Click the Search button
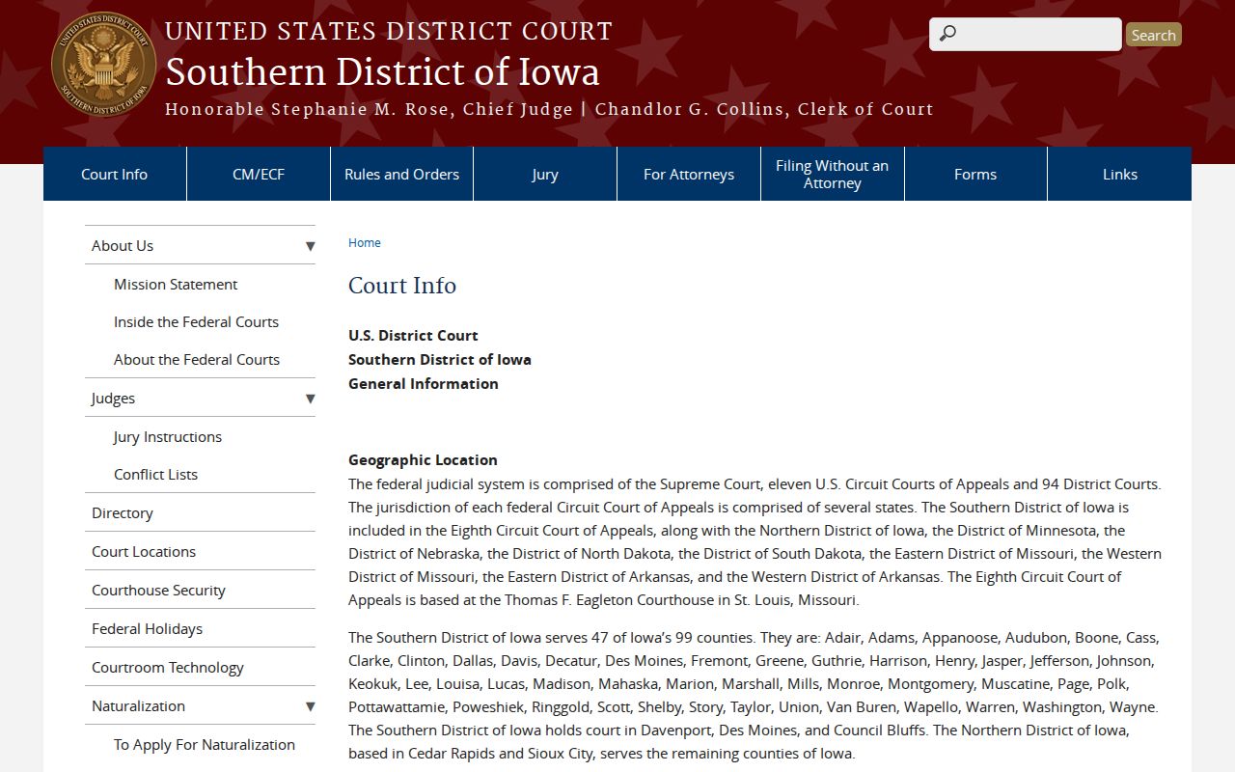This screenshot has height=772, width=1235. [1154, 35]
